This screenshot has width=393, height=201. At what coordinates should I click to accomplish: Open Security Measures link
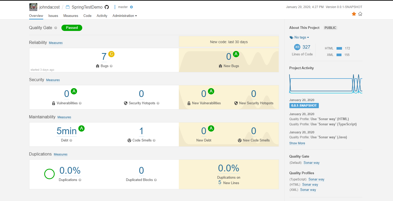[53, 80]
